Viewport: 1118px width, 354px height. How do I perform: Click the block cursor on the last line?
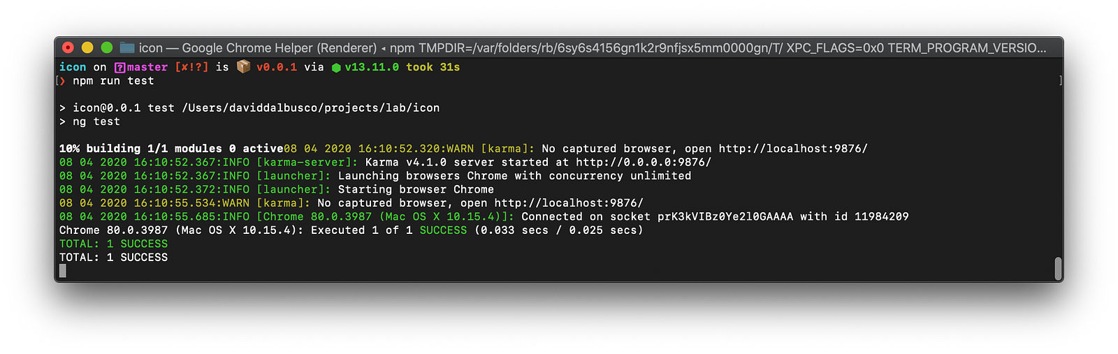pyautogui.click(x=63, y=271)
